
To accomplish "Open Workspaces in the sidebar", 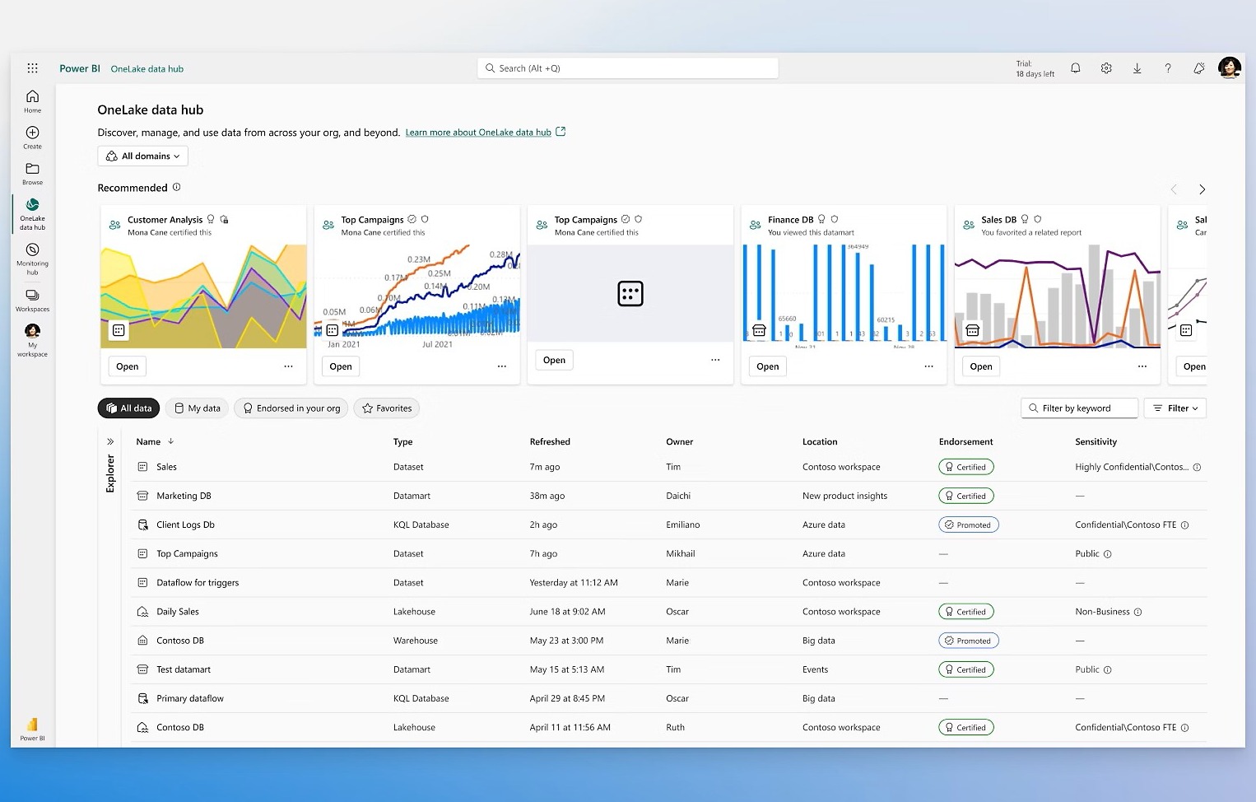I will (x=32, y=301).
